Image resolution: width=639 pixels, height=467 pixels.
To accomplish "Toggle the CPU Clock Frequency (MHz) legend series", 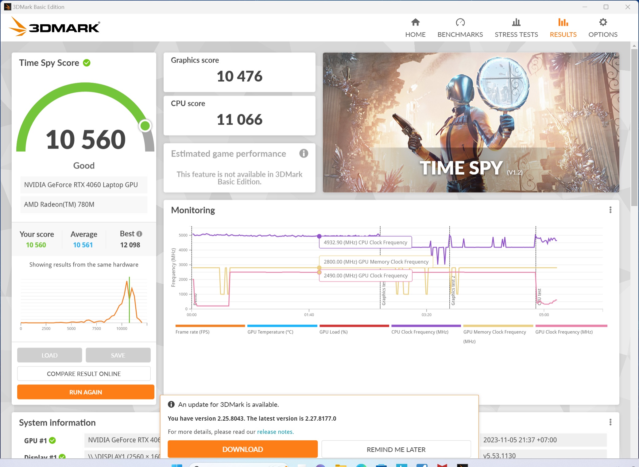I will 426,330.
